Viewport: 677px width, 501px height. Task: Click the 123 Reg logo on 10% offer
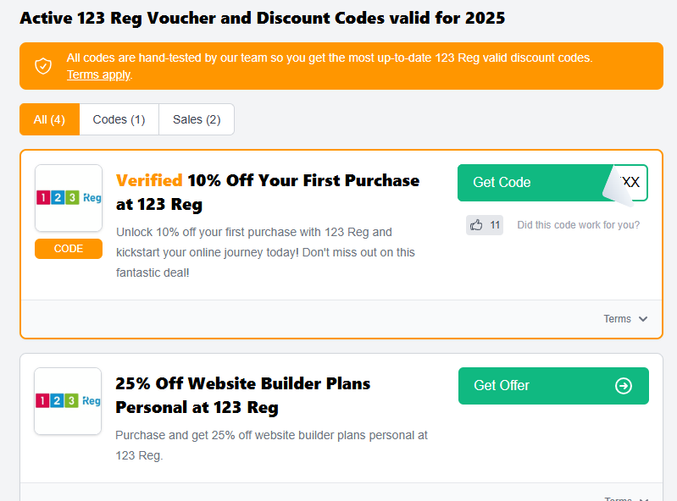(x=69, y=198)
